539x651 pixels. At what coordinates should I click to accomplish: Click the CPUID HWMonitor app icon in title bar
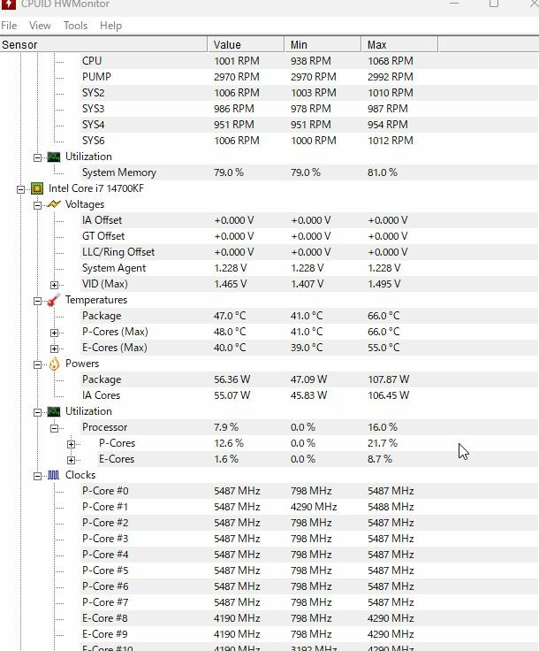pyautogui.click(x=9, y=4)
